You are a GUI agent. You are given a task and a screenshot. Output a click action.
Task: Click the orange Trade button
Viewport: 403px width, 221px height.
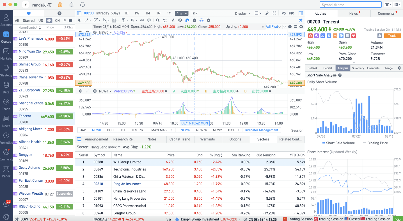(x=392, y=36)
